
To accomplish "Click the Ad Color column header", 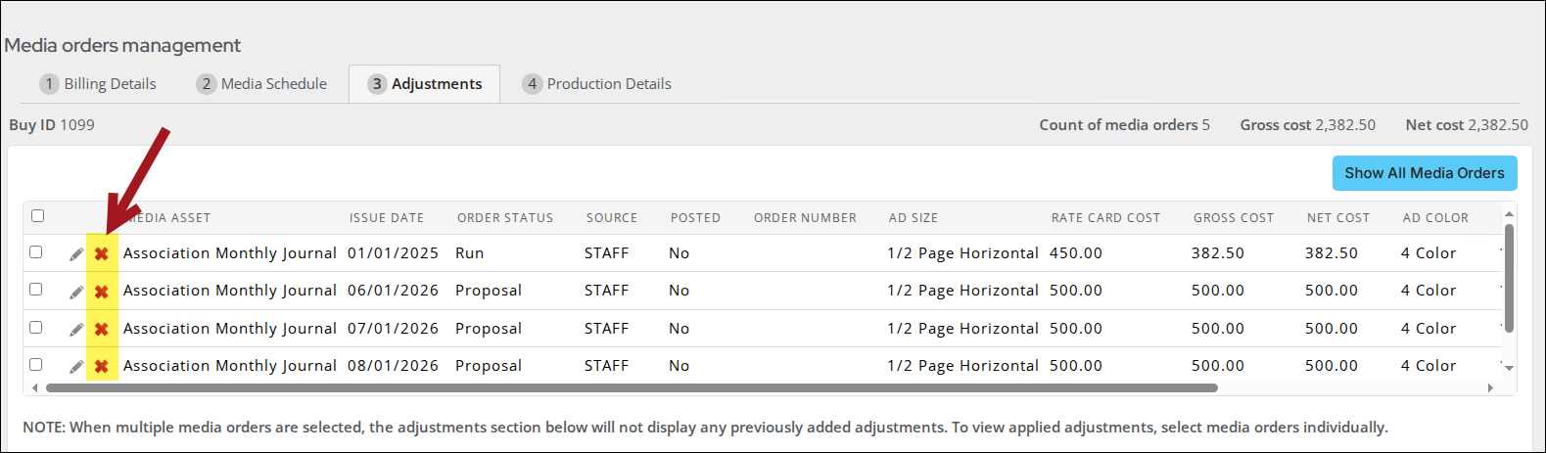I will (x=1435, y=218).
